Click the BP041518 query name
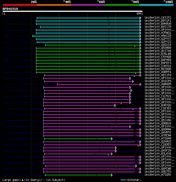The width and height of the screenshot is (176, 182). [x=10, y=9]
